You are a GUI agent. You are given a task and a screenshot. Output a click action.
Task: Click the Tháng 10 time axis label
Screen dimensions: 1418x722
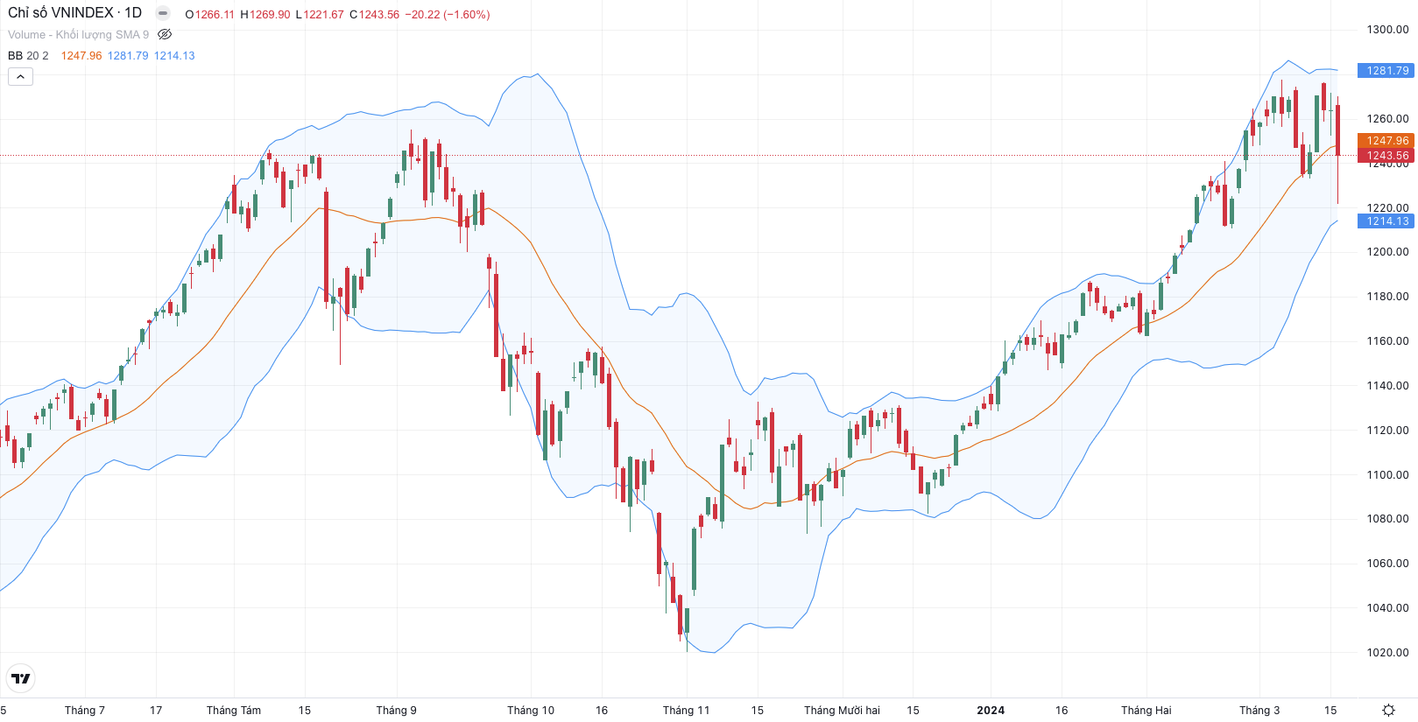coord(531,710)
